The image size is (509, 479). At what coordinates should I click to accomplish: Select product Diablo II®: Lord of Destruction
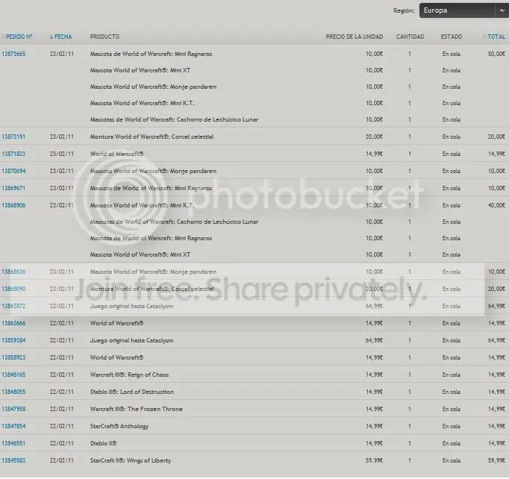point(132,392)
